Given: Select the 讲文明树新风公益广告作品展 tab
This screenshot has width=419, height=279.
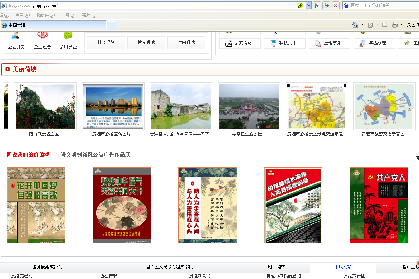Looking at the screenshot, I should click(x=96, y=155).
